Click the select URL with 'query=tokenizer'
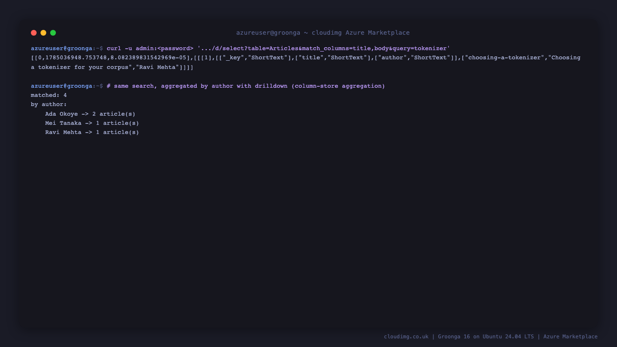 click(323, 48)
